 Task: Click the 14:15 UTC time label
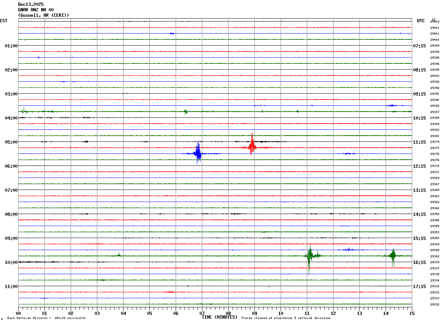tap(419, 214)
